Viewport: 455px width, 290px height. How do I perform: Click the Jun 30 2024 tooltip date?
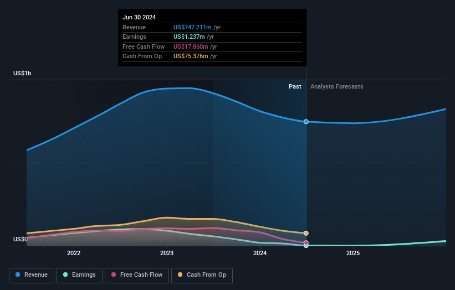click(139, 17)
